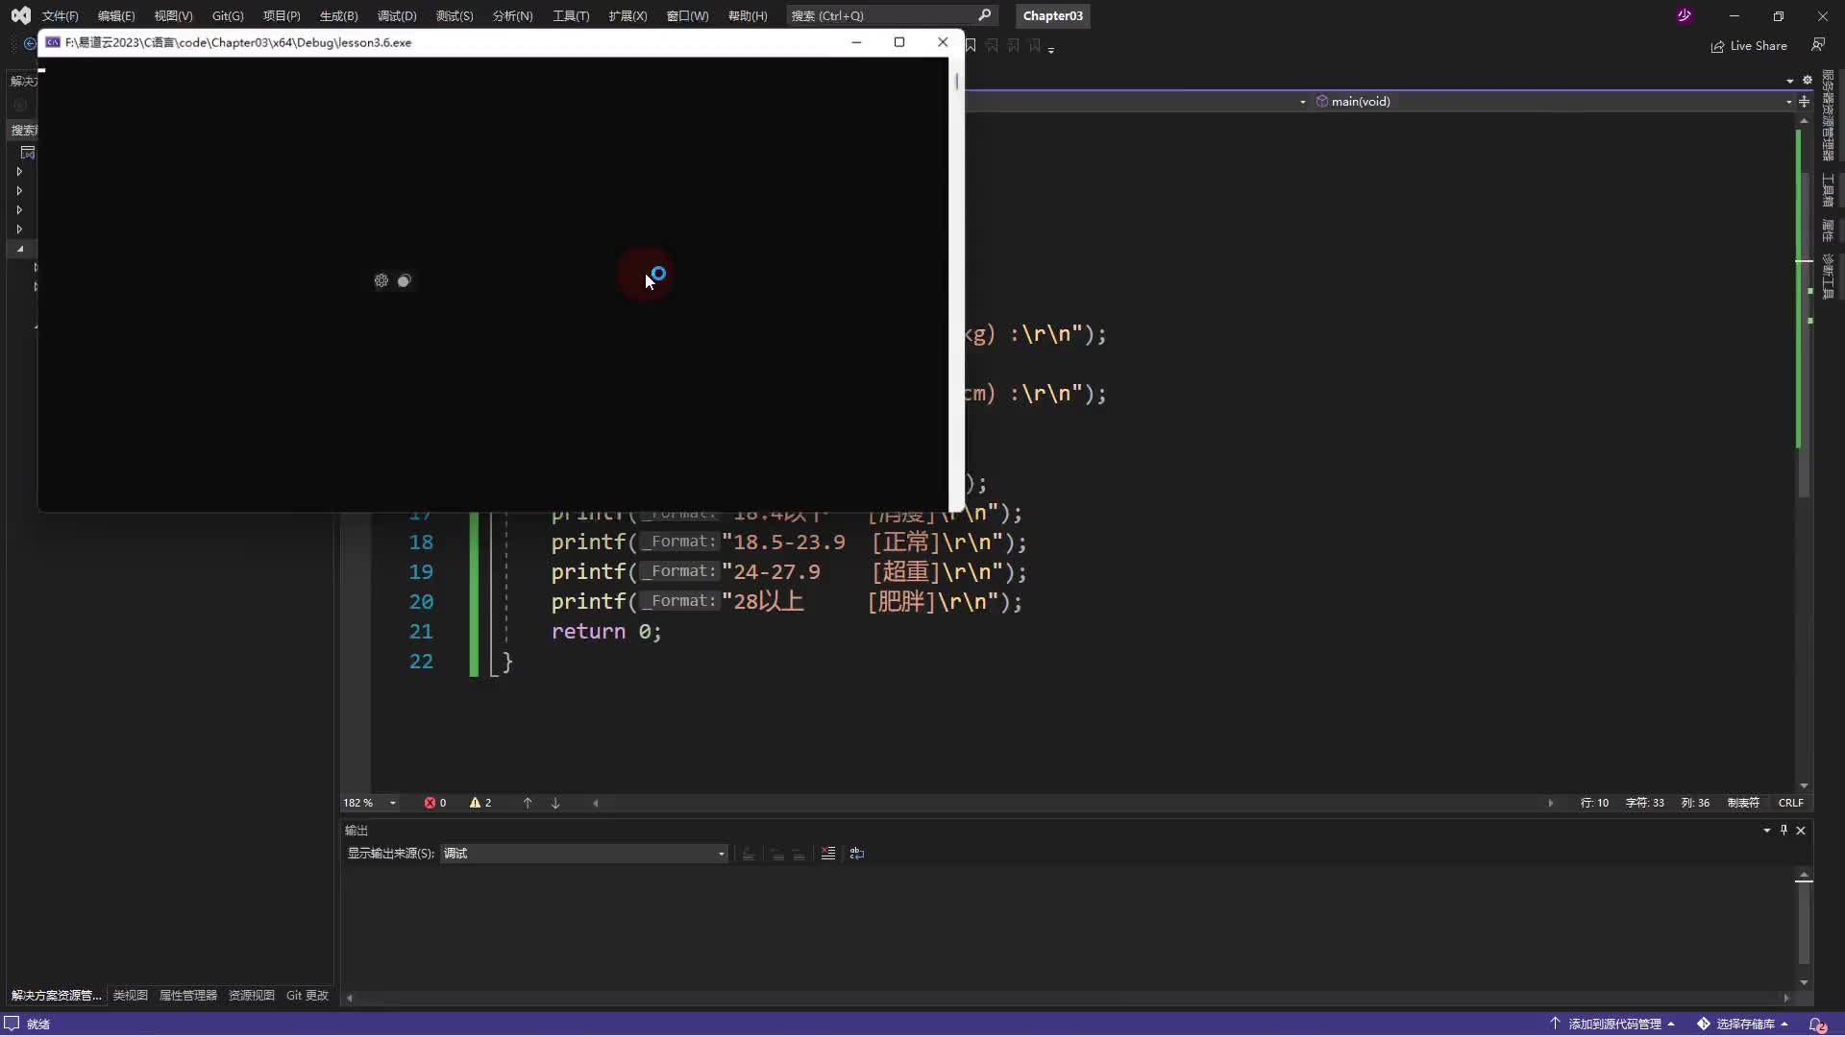
Task: Open the 分析(N) menu
Action: pos(512,15)
